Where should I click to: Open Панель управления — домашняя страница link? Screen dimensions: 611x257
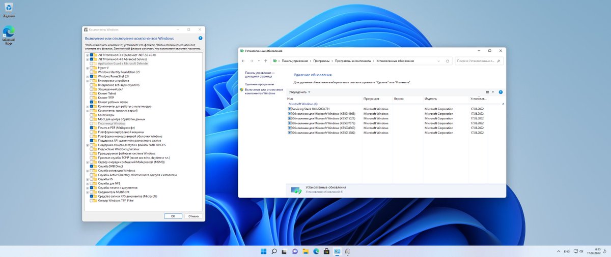point(260,75)
